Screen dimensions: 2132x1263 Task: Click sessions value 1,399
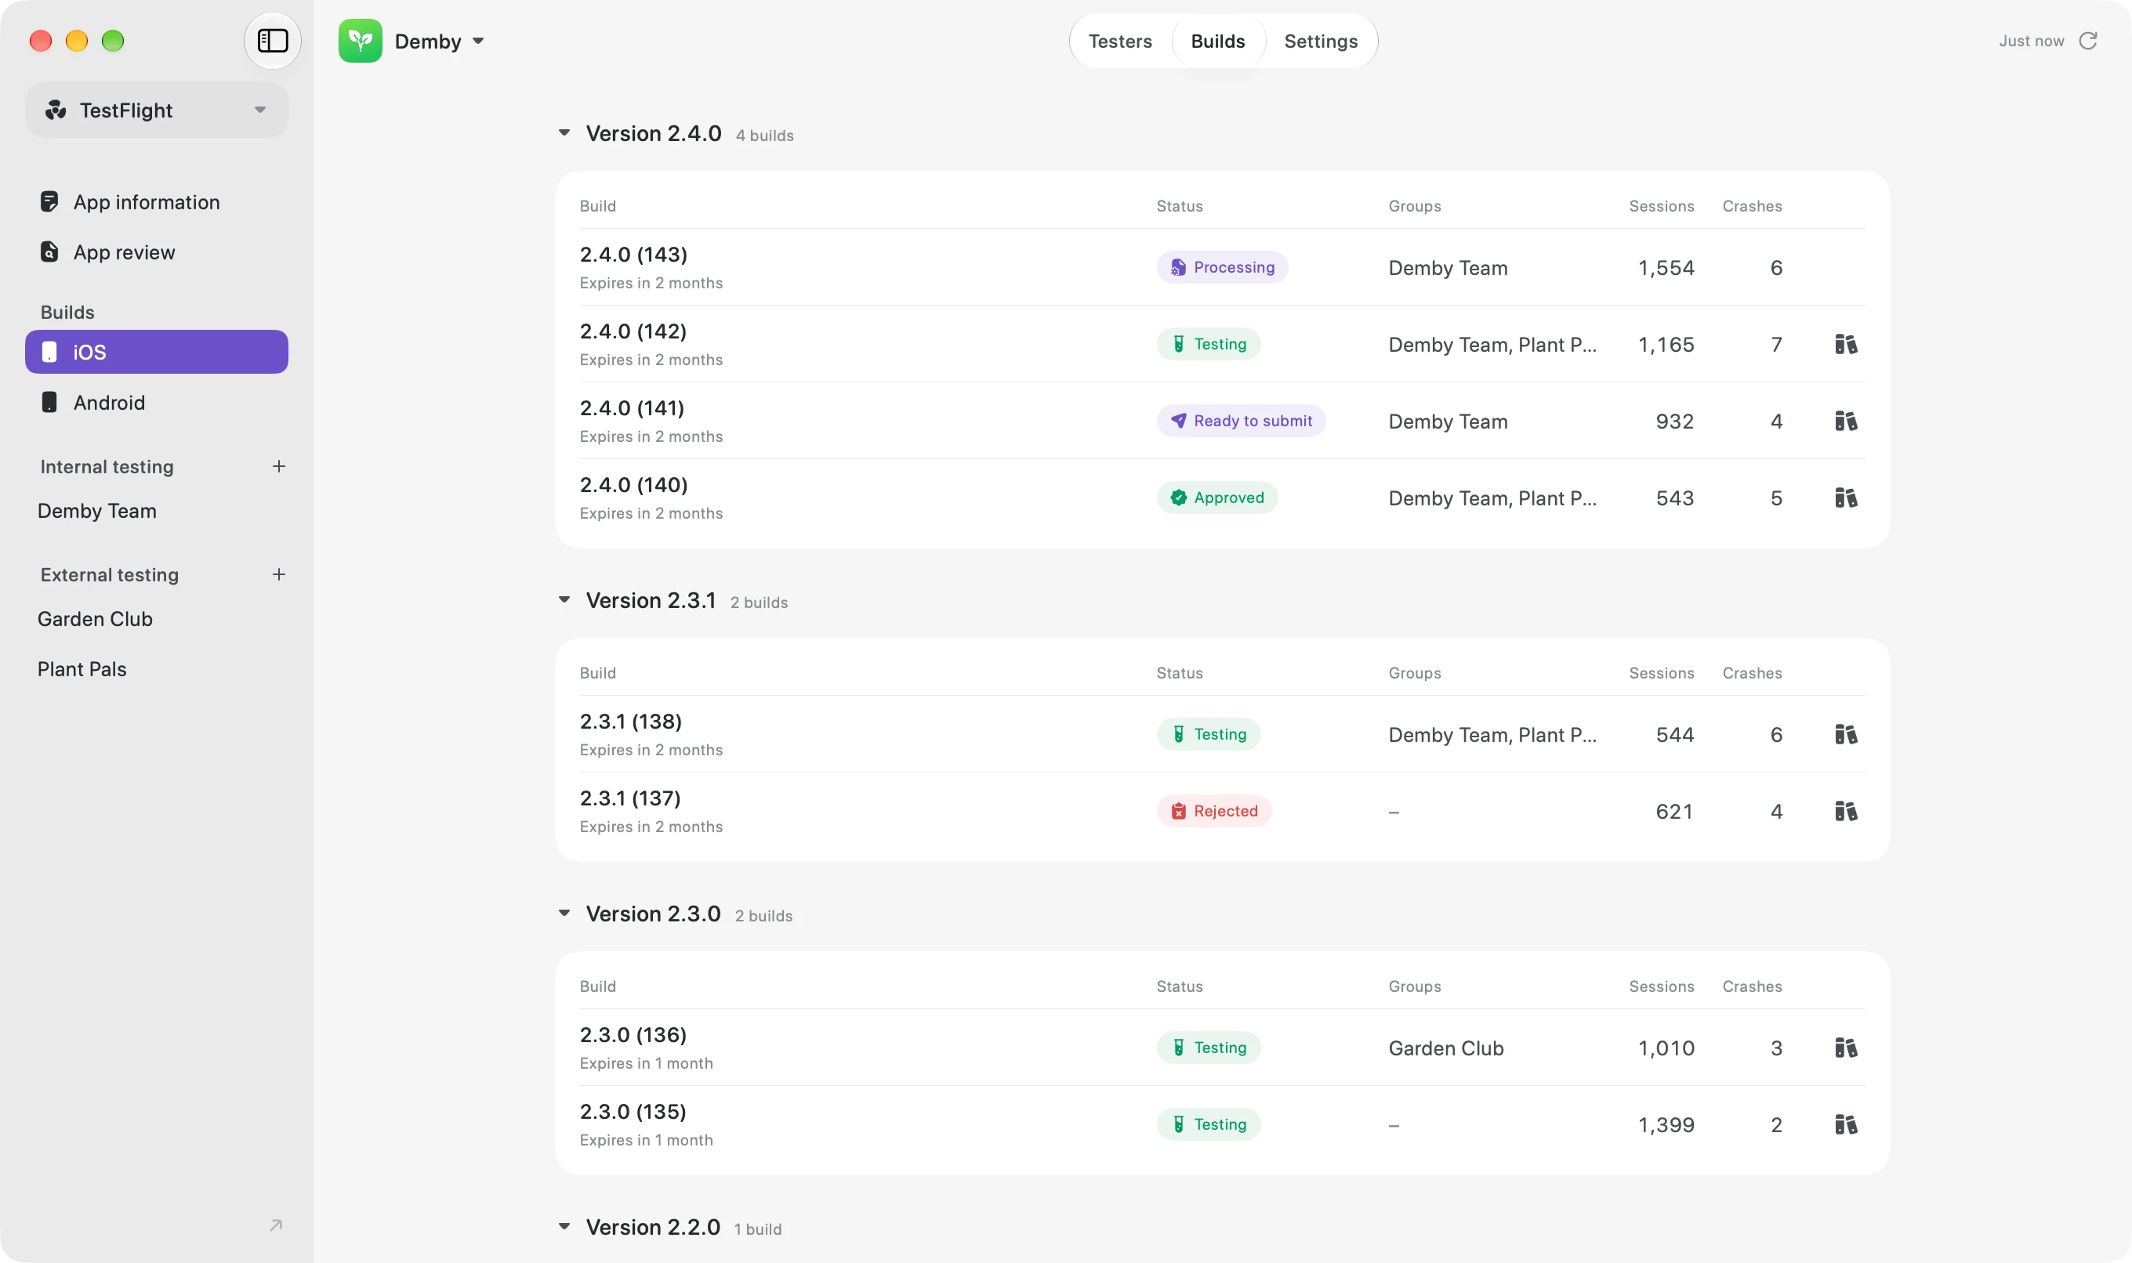[x=1666, y=1124]
